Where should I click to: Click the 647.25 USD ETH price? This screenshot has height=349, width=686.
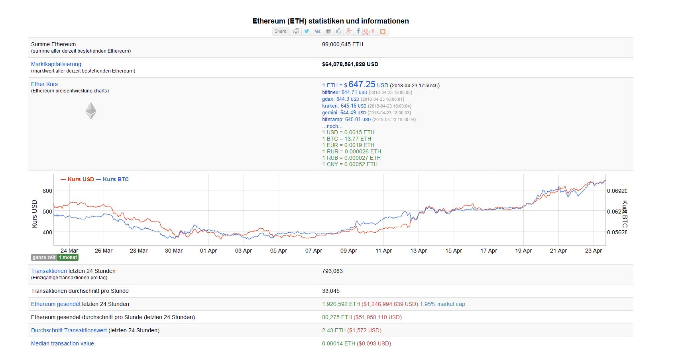tap(355, 84)
